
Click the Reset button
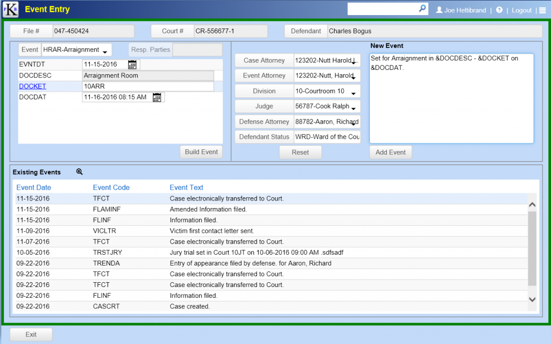coord(300,152)
